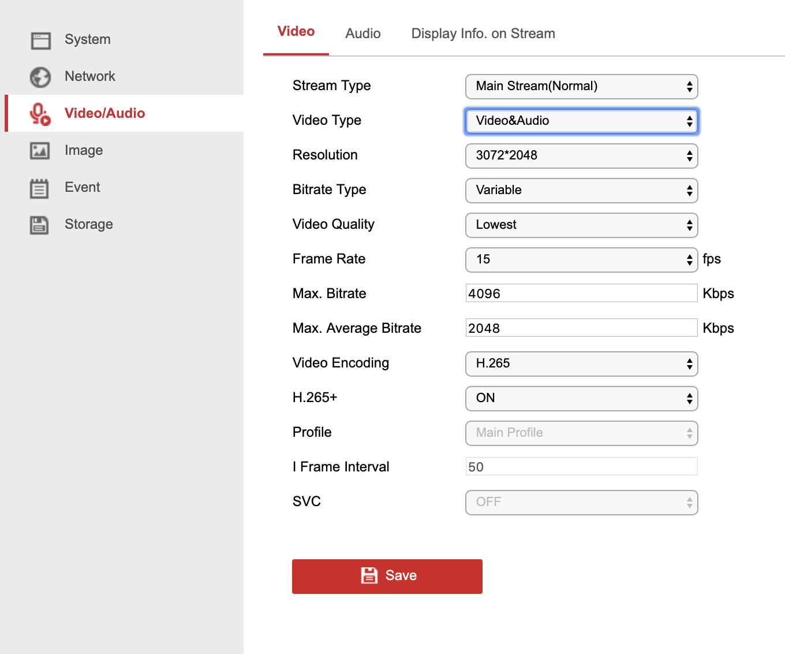The height and width of the screenshot is (654, 785).
Task: Select the Frame Rate dropdown
Action: (581, 260)
